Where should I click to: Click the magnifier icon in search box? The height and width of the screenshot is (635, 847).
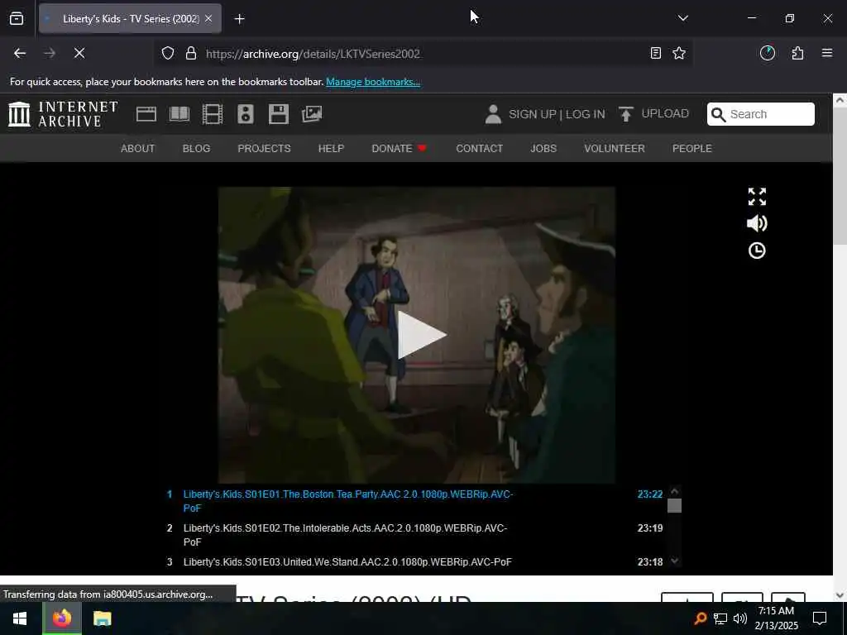click(718, 114)
